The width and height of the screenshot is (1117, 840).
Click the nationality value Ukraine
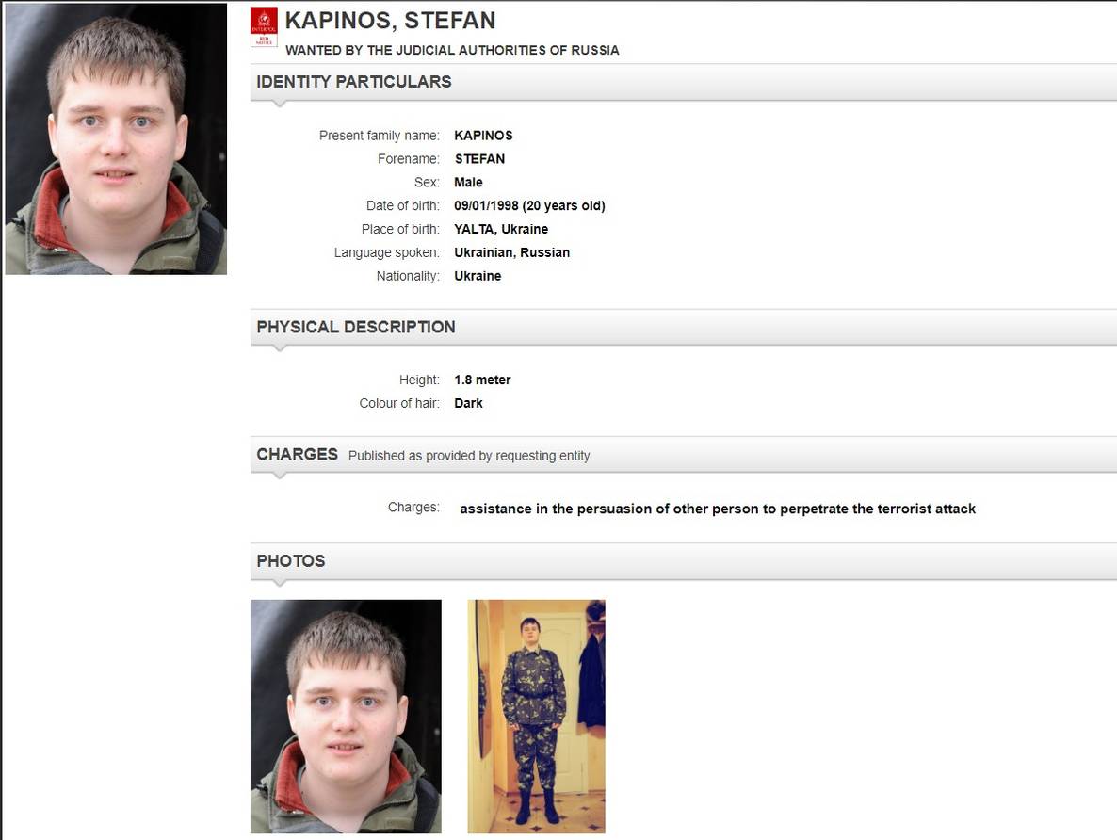[x=478, y=277]
